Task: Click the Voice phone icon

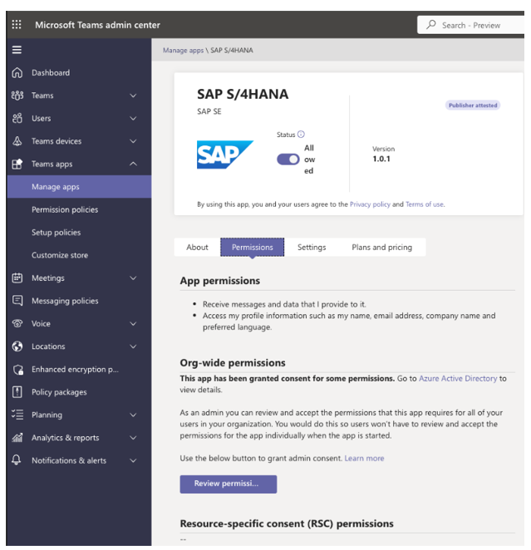Action: [17, 324]
